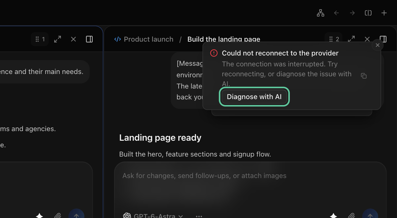Click the pane 2 drag handle badge
The height and width of the screenshot is (218, 397).
point(333,39)
